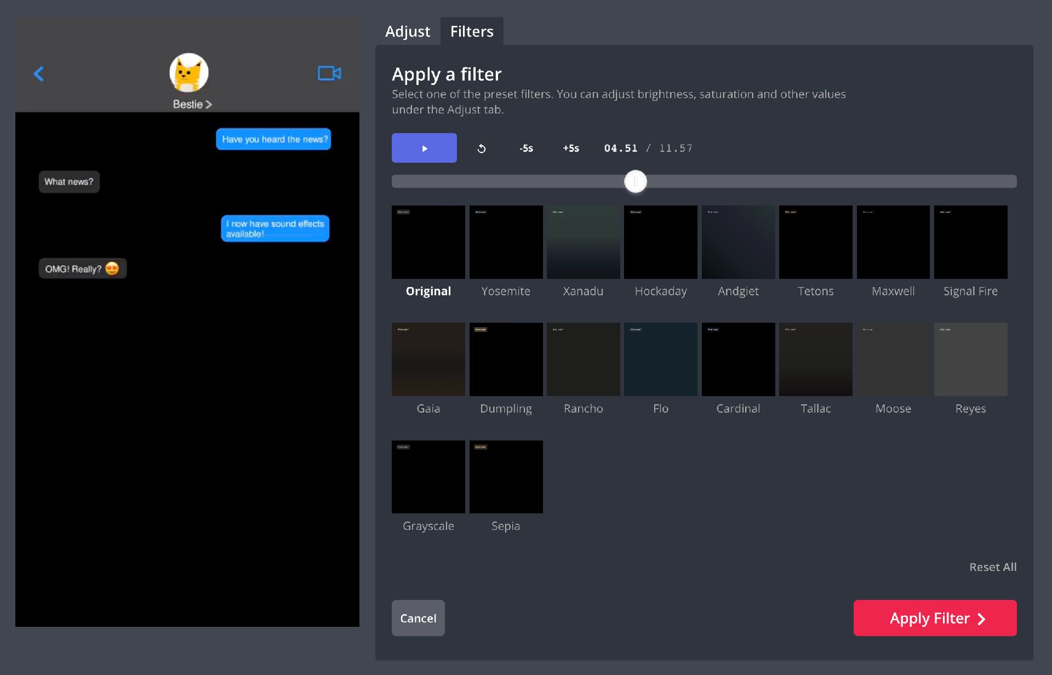
Task: Switch to the Adjust tab
Action: [407, 31]
